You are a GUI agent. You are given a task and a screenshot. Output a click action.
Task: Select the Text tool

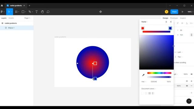click(x=36, y=12)
